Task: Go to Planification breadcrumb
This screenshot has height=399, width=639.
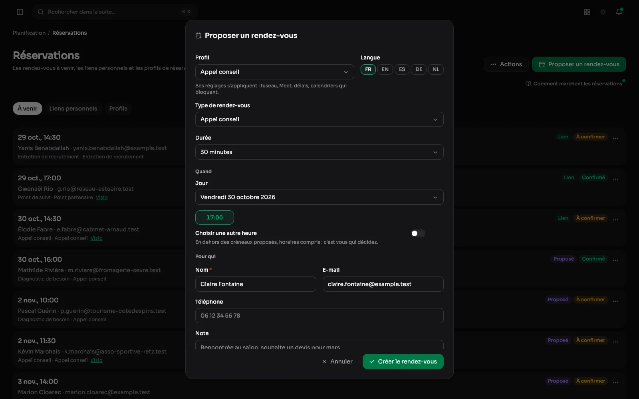Action: tap(29, 33)
